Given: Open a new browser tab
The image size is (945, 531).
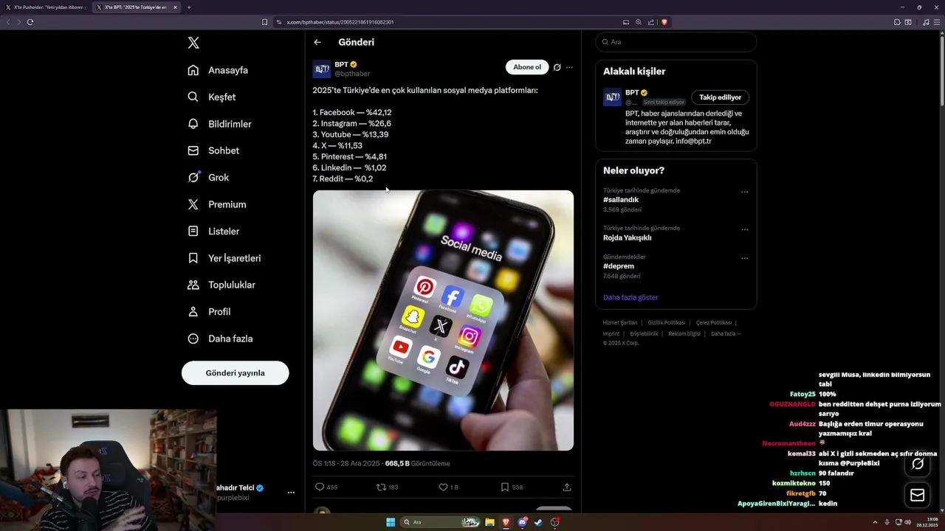Looking at the screenshot, I should (189, 7).
